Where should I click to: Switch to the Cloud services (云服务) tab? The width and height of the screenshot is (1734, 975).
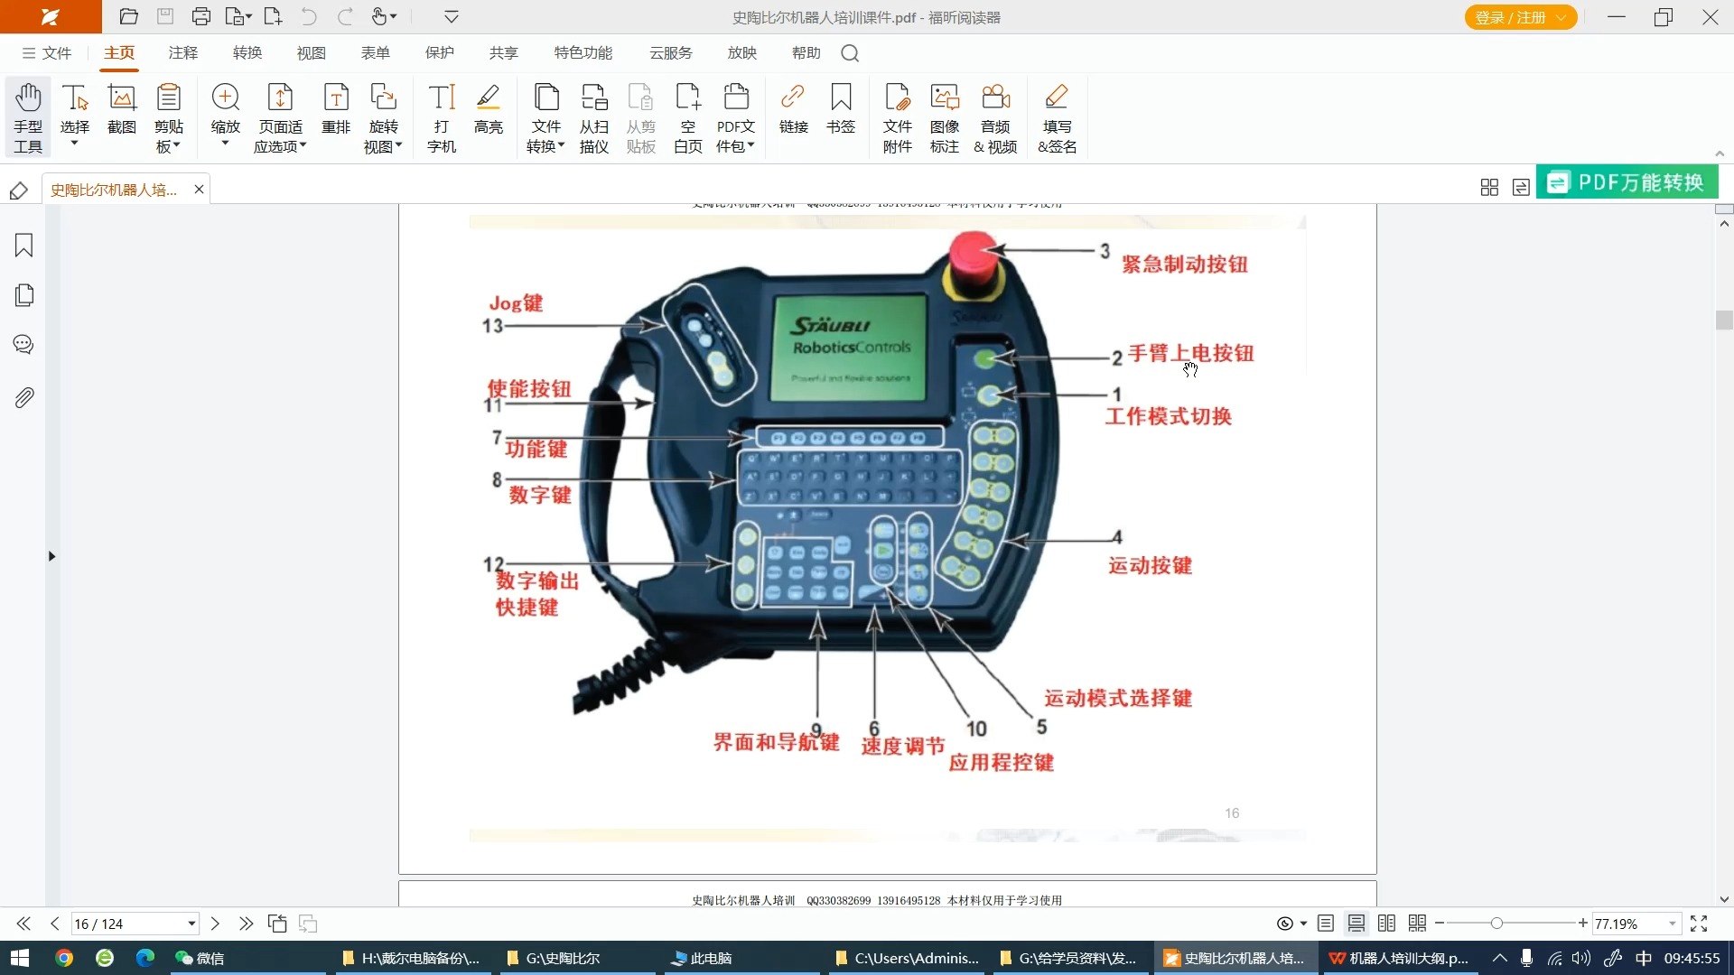point(671,53)
